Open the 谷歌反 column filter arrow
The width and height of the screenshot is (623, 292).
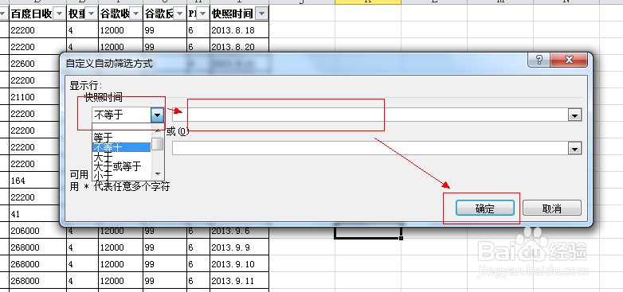pos(180,14)
